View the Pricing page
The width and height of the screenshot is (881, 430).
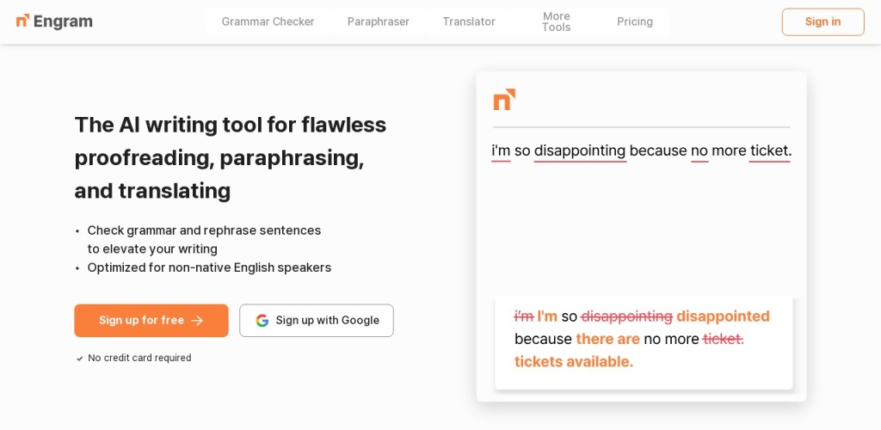point(635,21)
